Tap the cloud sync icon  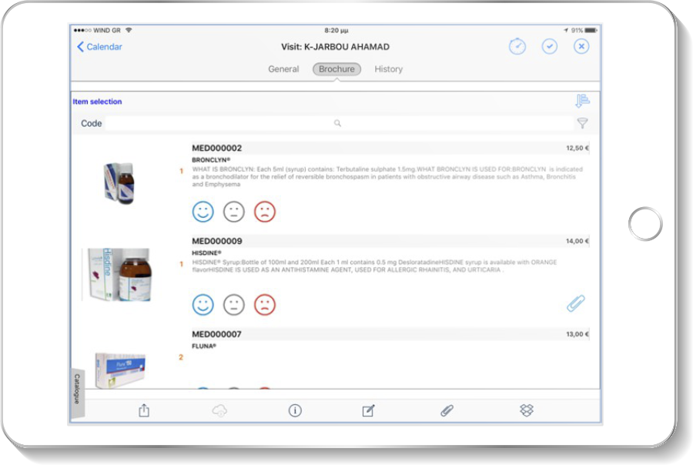[x=219, y=410]
